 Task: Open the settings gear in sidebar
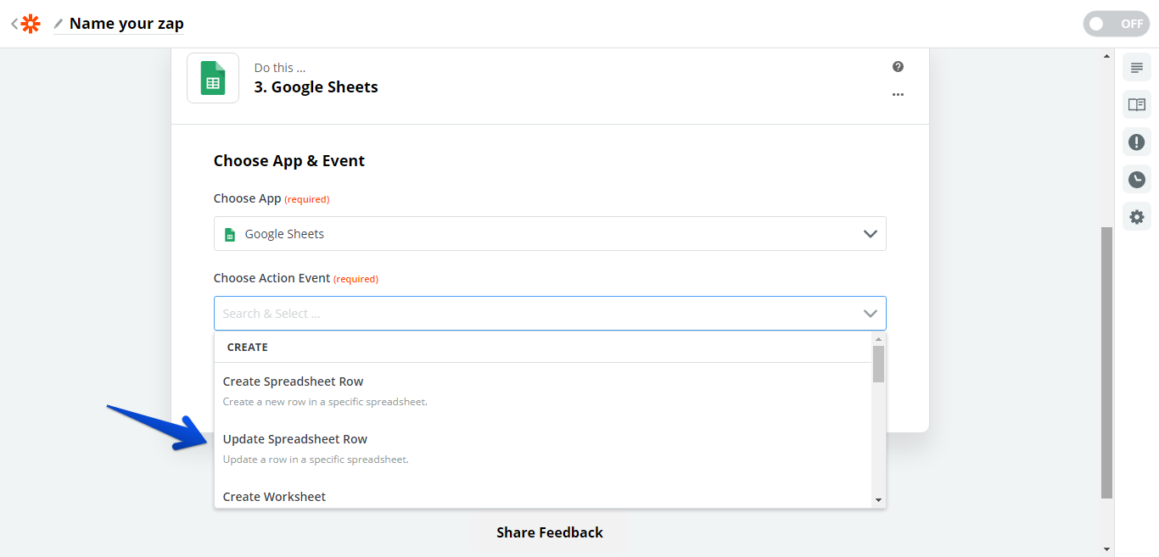[1136, 217]
